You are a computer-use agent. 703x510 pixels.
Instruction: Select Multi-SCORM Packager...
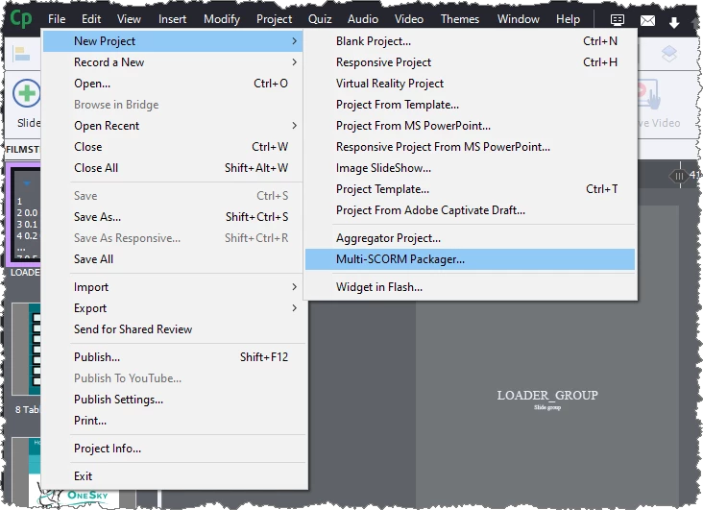coord(470,258)
